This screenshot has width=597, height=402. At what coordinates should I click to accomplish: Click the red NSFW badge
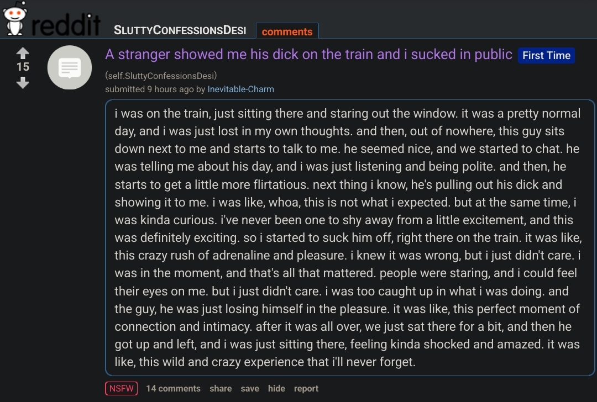122,388
